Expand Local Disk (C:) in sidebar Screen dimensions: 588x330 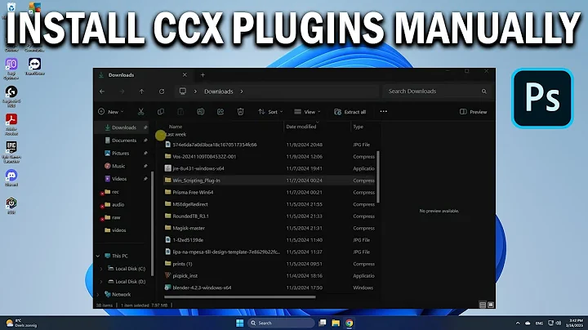click(101, 269)
